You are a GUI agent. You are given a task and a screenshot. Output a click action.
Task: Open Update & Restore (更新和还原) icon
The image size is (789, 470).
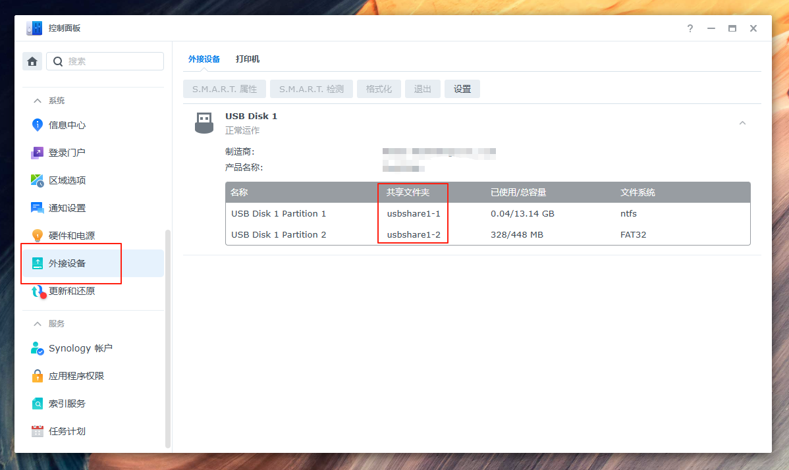[x=38, y=291]
